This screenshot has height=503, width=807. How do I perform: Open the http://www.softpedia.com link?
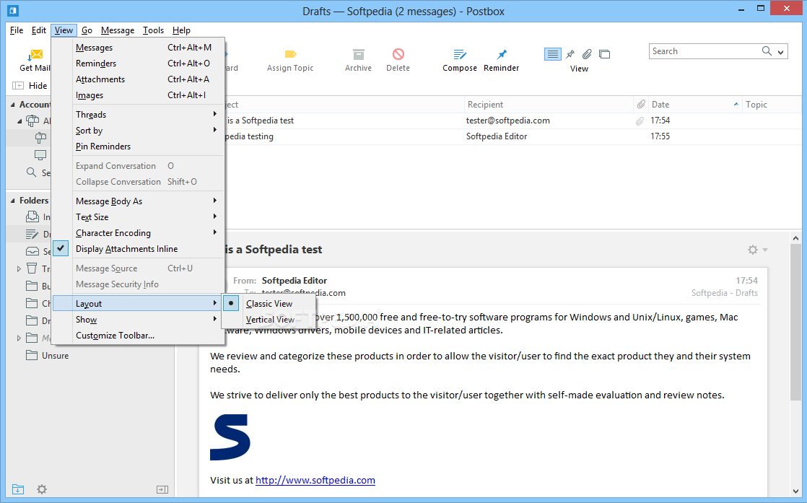click(315, 480)
